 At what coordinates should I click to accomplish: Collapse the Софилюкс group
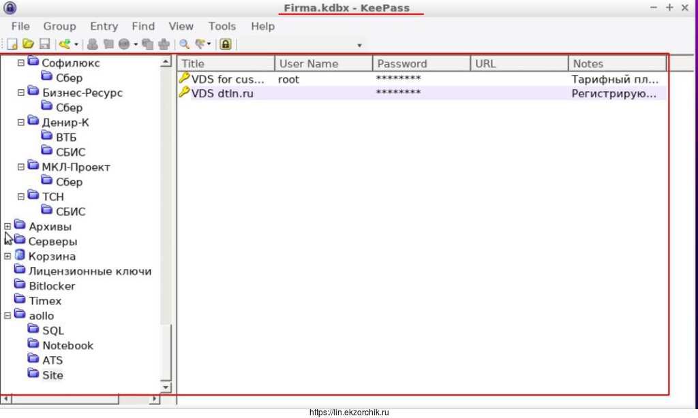pyautogui.click(x=21, y=63)
